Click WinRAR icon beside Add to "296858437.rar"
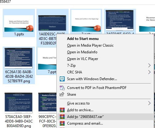155x128 pixels. tap(62, 117)
